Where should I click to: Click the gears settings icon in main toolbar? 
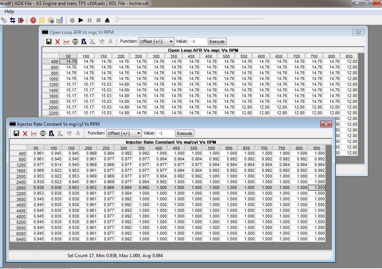point(4,20)
